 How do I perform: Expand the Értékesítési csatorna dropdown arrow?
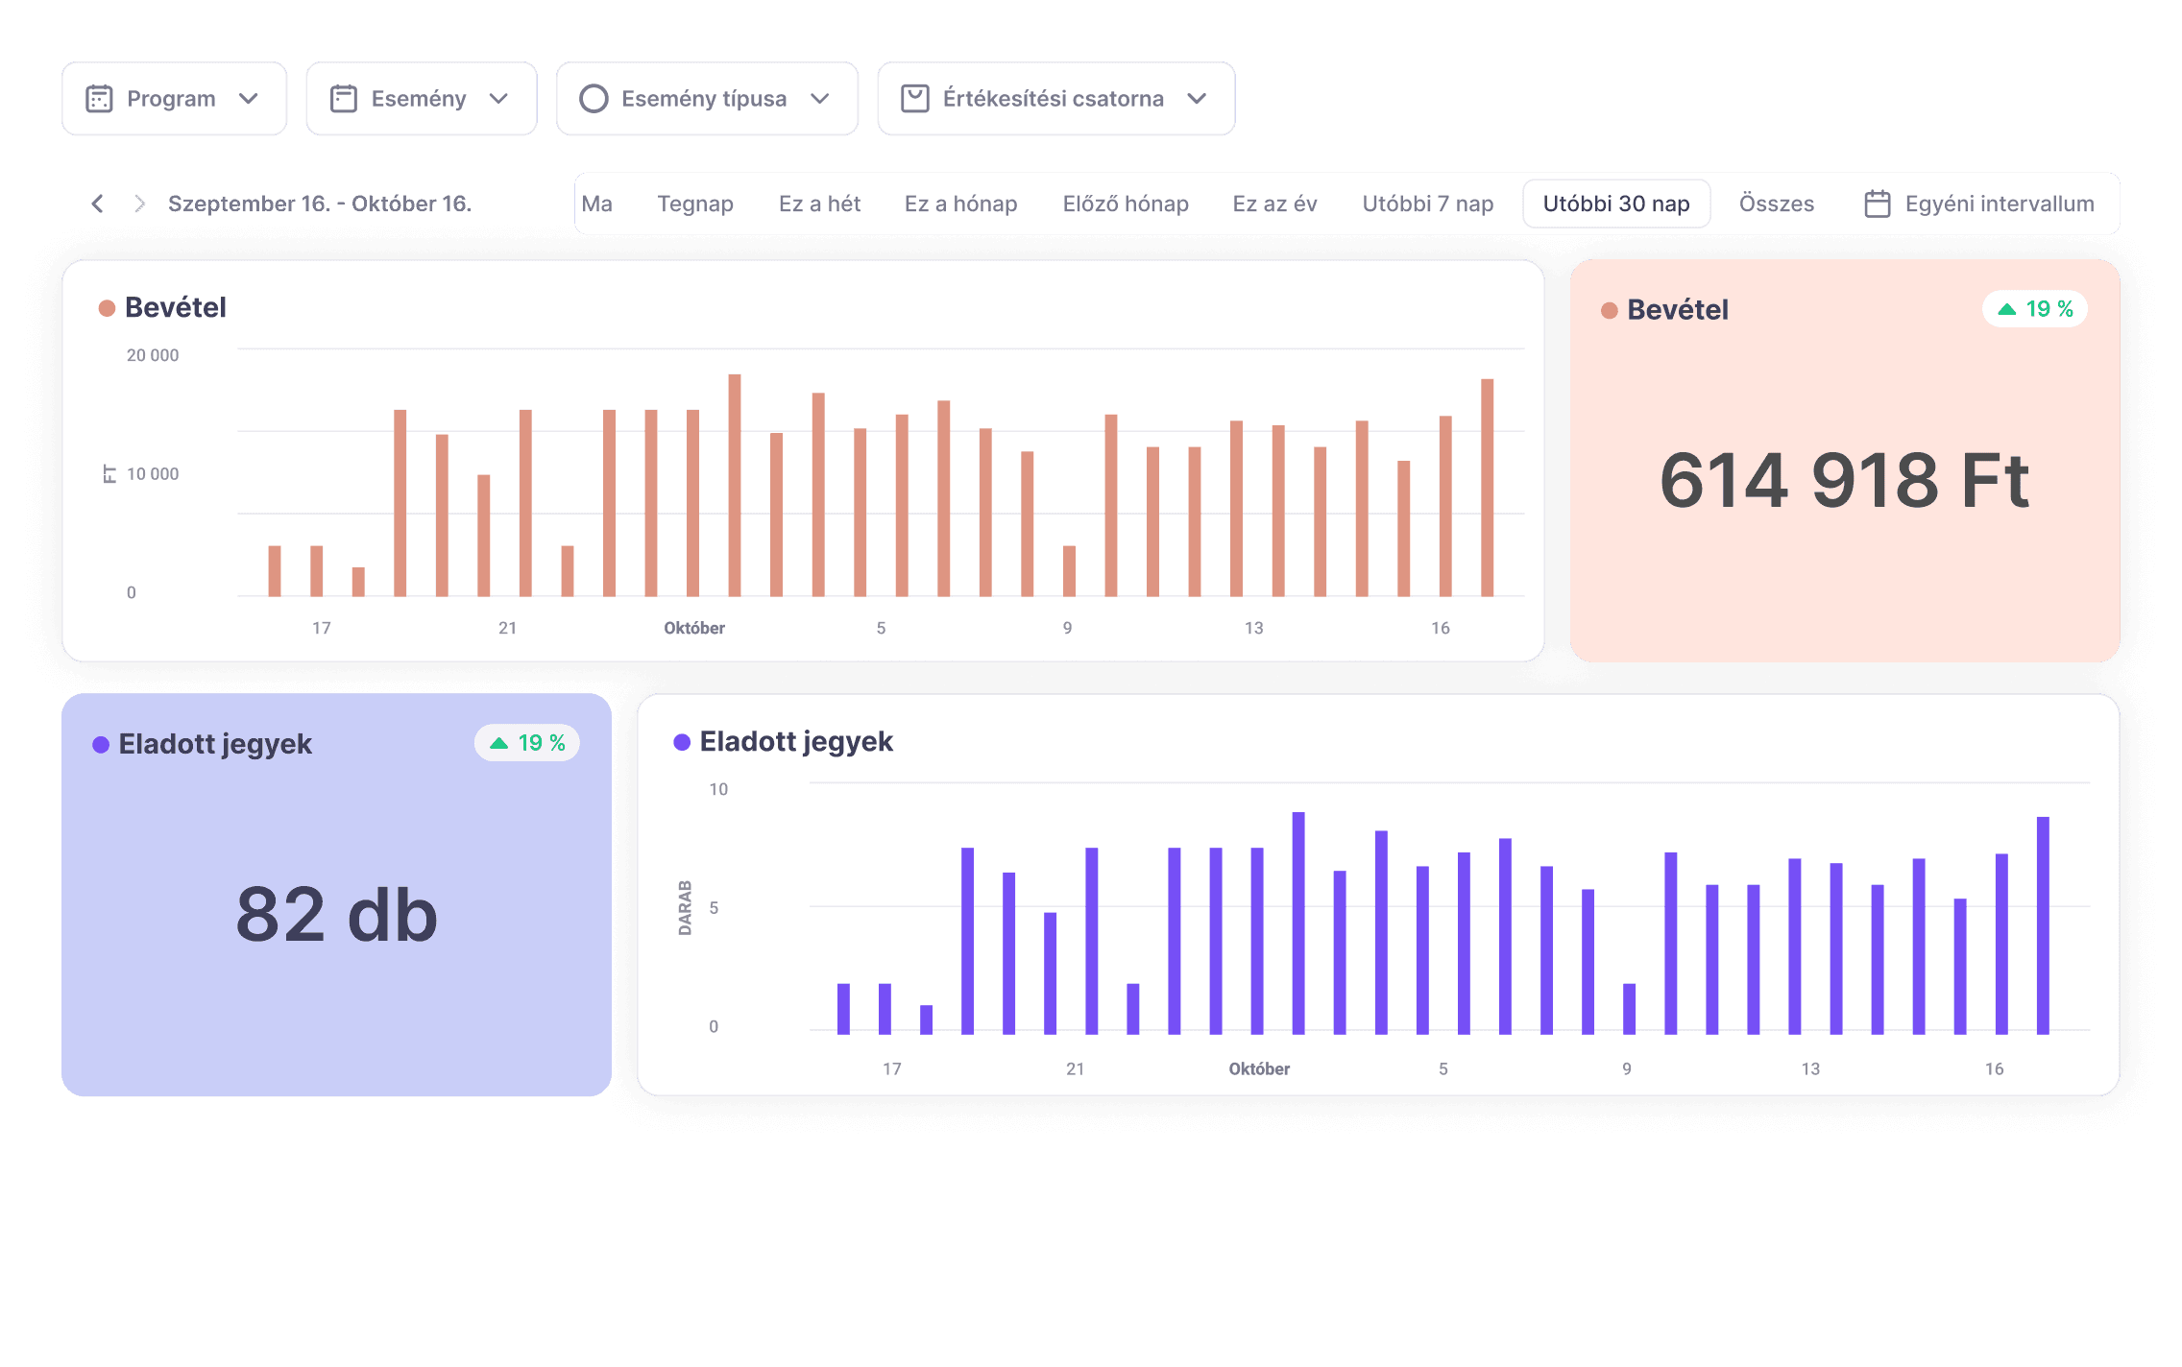coord(1197,99)
